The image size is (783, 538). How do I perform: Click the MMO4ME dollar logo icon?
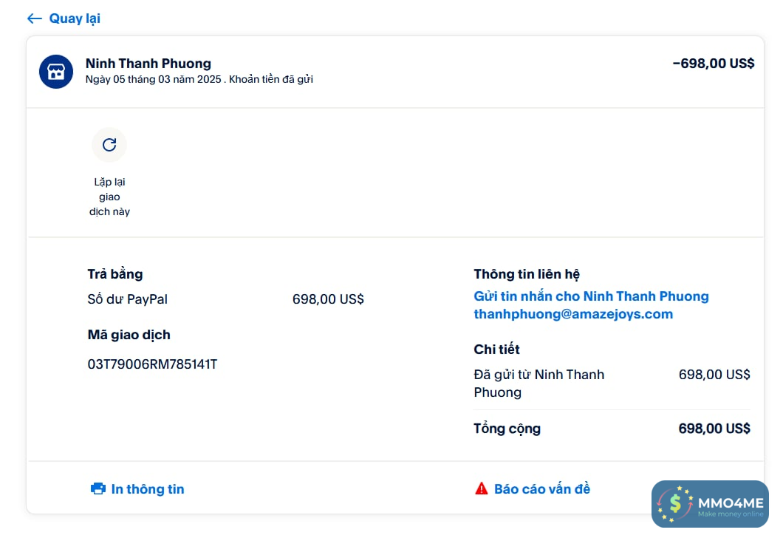(x=675, y=503)
